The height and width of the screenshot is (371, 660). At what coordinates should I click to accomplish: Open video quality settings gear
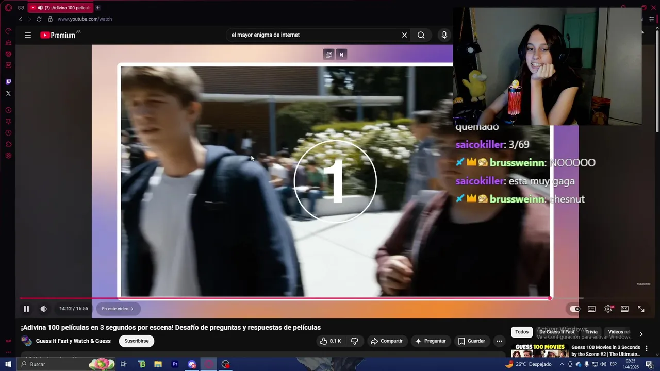608,309
